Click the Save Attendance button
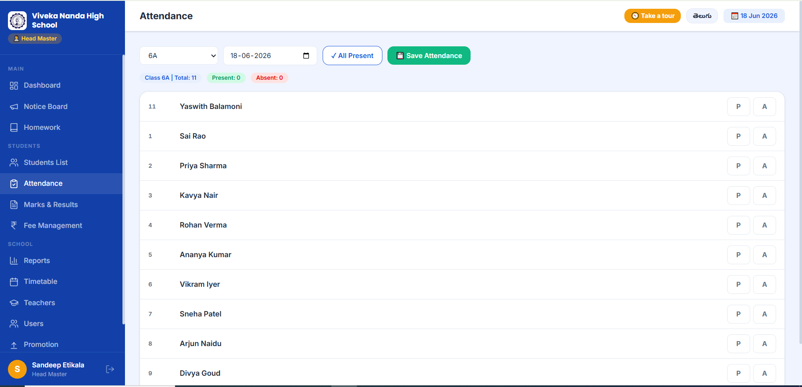This screenshot has width=802, height=387. click(429, 56)
